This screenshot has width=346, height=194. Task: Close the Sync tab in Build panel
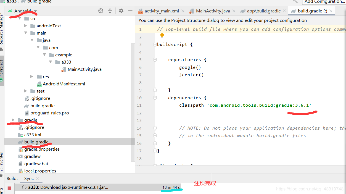pyautogui.click(x=37, y=179)
